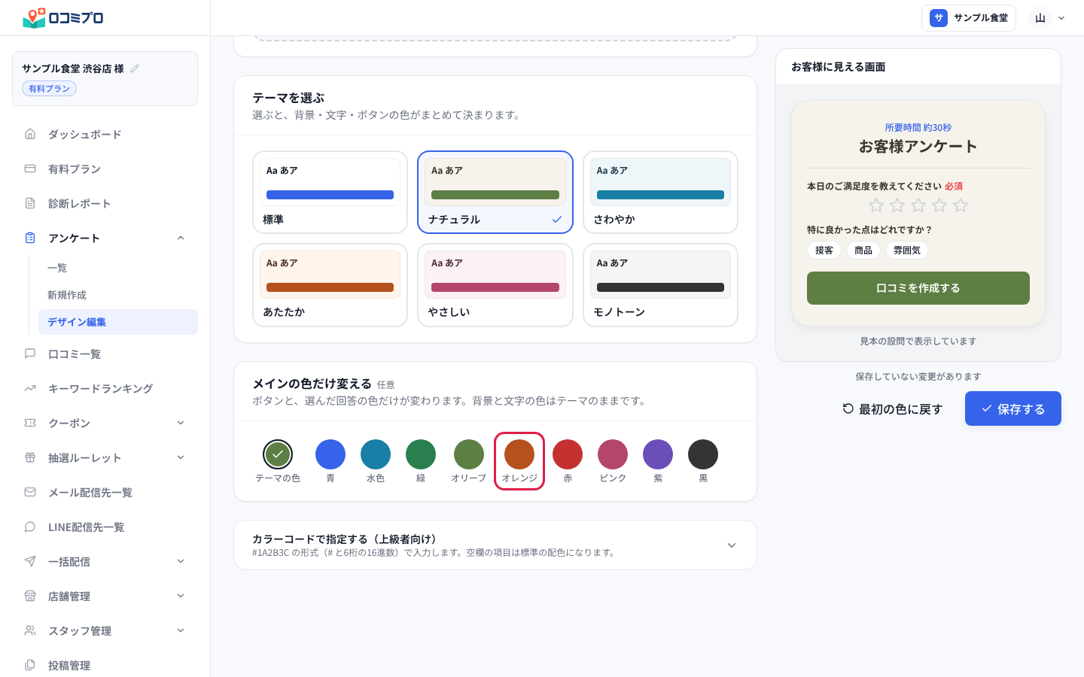The height and width of the screenshot is (677, 1084).
Task: Open the 一覧 submenu item
Action: (118, 268)
